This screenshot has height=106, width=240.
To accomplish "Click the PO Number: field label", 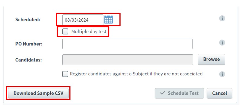I will [29, 44].
